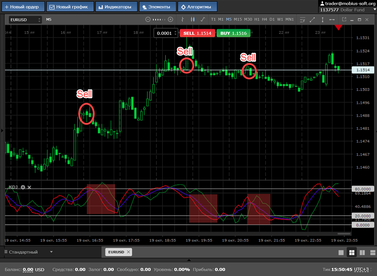Click the KDJ 0.0000 level label

(x=363, y=225)
